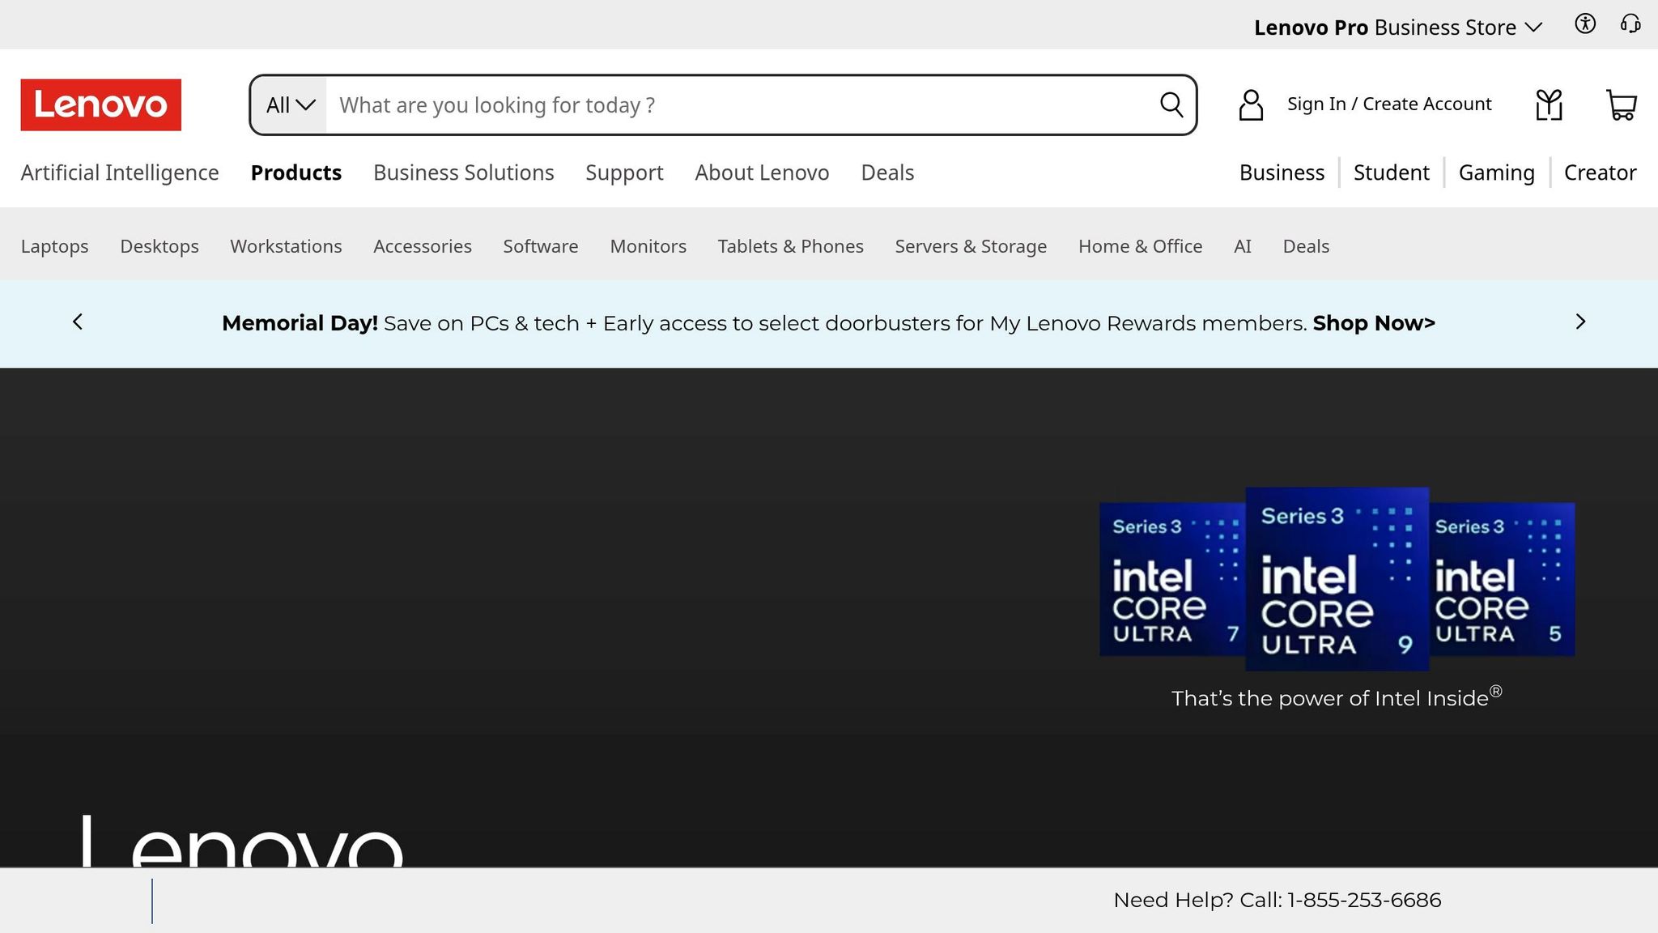Click the Lenovo red logo
The height and width of the screenshot is (933, 1658).
tap(101, 104)
